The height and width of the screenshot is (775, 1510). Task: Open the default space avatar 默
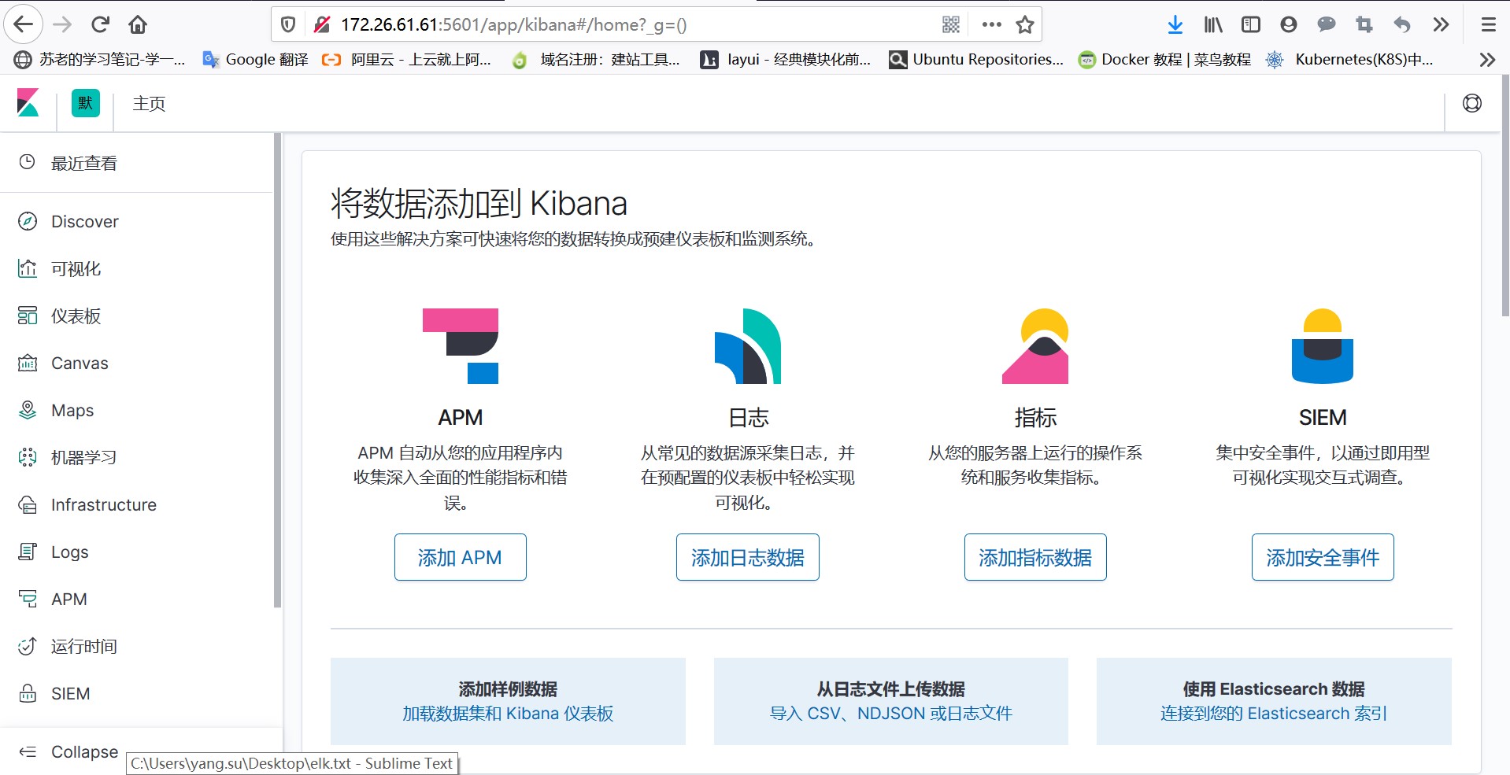(86, 103)
